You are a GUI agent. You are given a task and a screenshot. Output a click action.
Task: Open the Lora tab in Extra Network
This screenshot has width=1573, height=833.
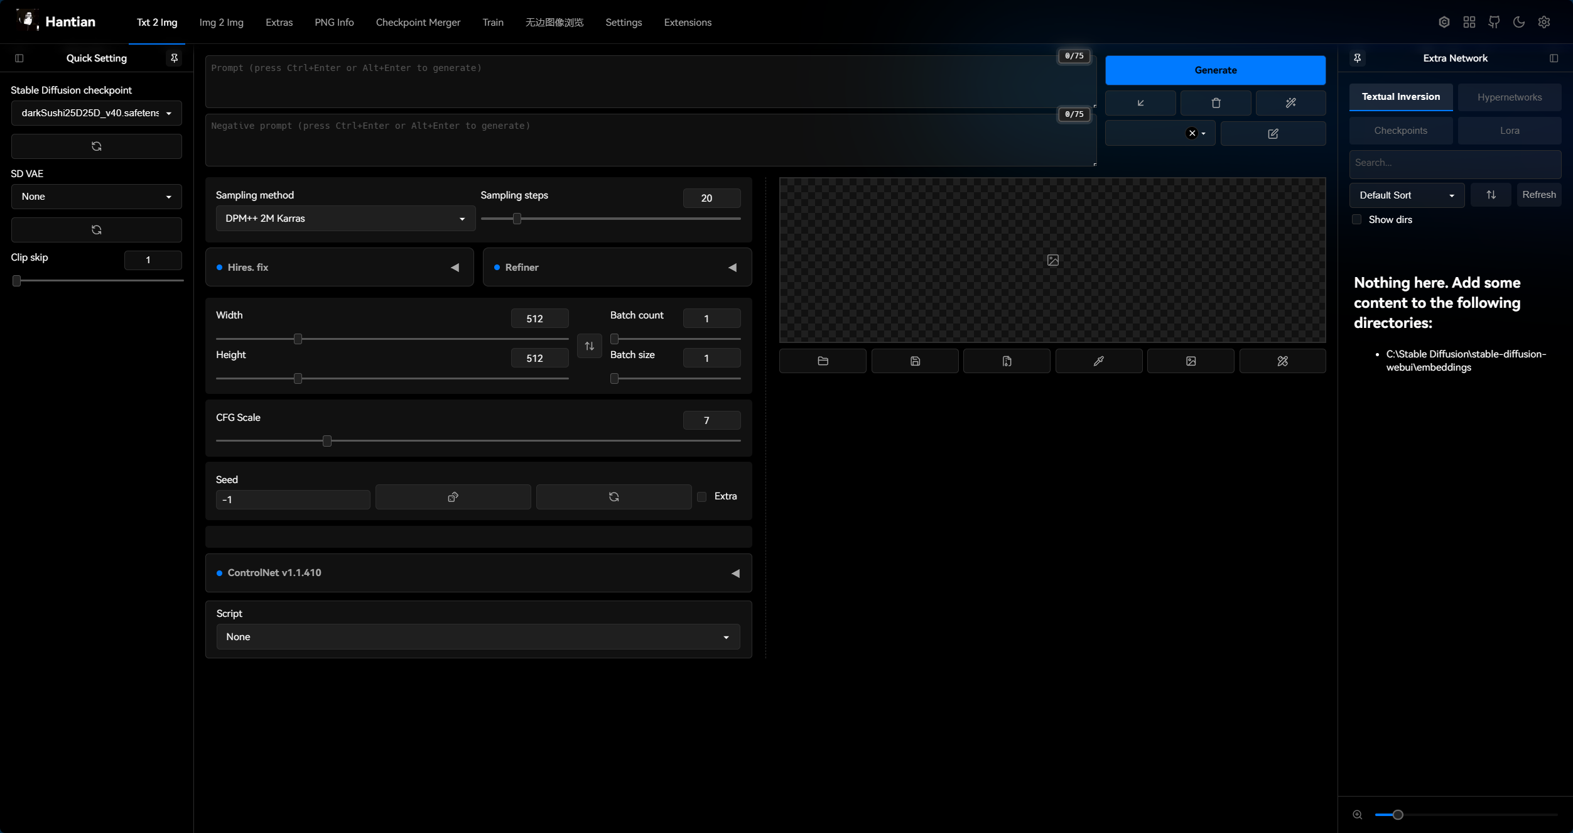[1509, 131]
